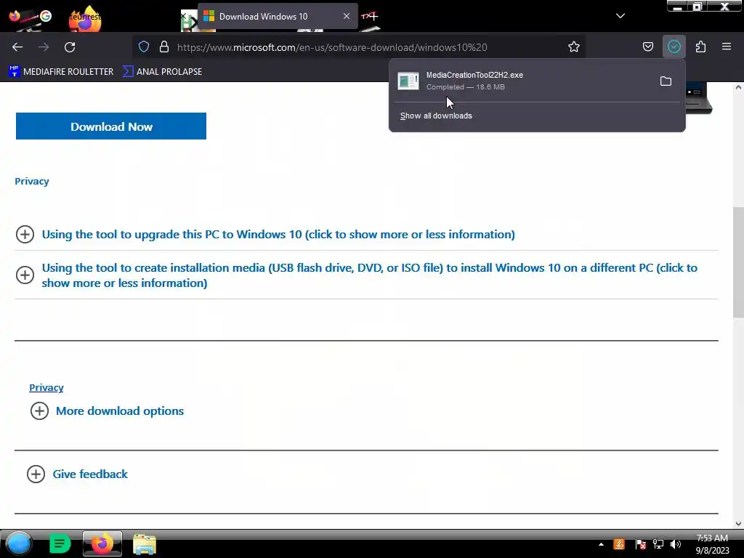This screenshot has height=558, width=744.
Task: Click the Firefox taskbar button
Action: pos(102,543)
